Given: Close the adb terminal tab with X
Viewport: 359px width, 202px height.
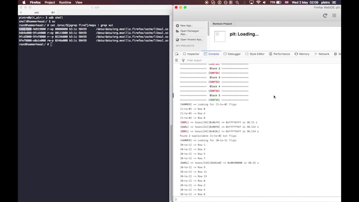Looking at the screenshot, I should tap(20, 12).
